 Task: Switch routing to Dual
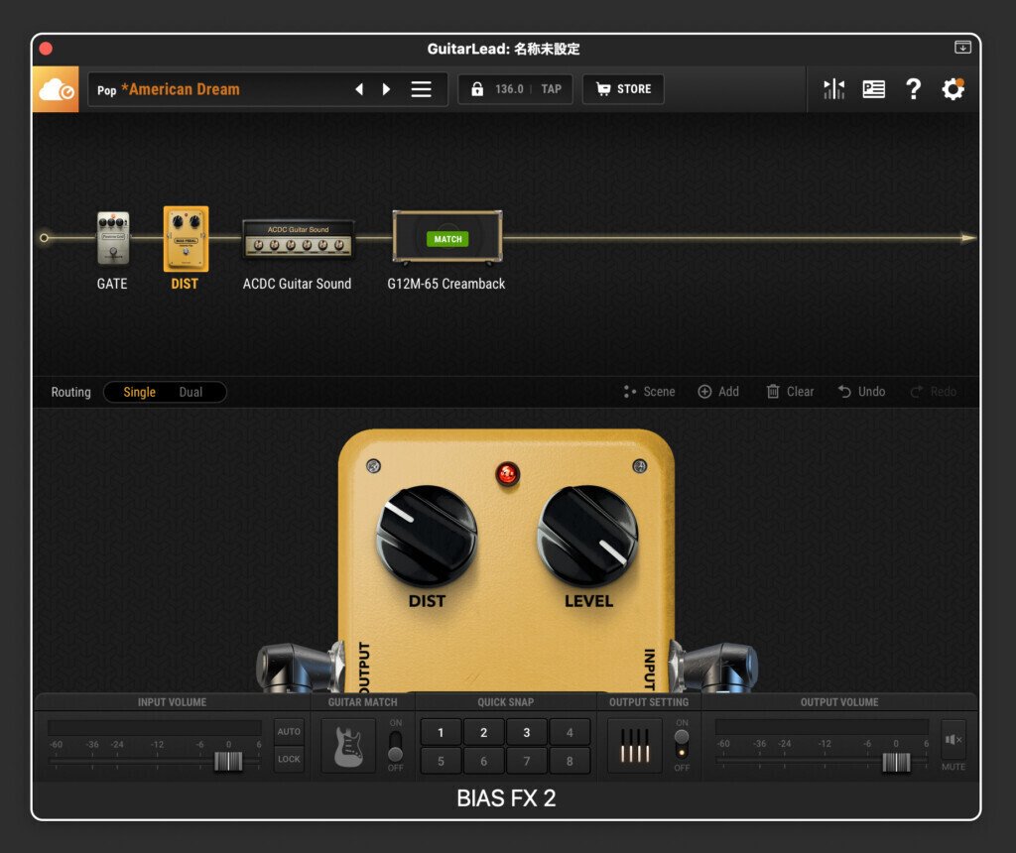(190, 392)
